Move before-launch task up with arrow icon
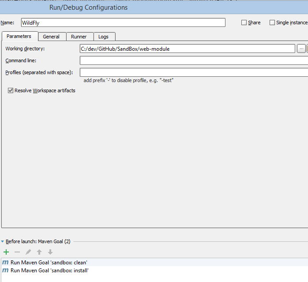308x282 pixels. click(x=39, y=252)
